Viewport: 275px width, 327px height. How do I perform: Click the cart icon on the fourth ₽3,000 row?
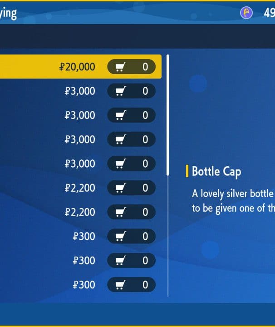click(x=121, y=163)
